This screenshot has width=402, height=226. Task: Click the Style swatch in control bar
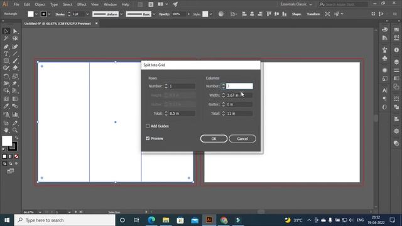[205, 14]
